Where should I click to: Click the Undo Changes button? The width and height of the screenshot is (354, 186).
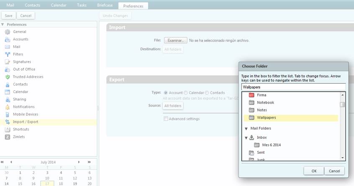[x=115, y=15]
